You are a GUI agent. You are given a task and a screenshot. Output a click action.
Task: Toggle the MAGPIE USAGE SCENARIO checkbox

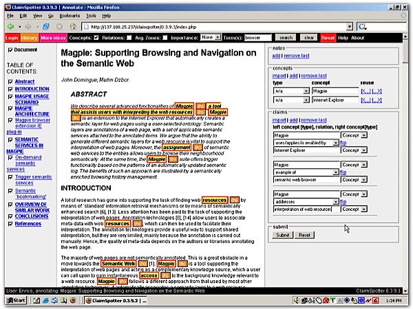tap(10, 96)
